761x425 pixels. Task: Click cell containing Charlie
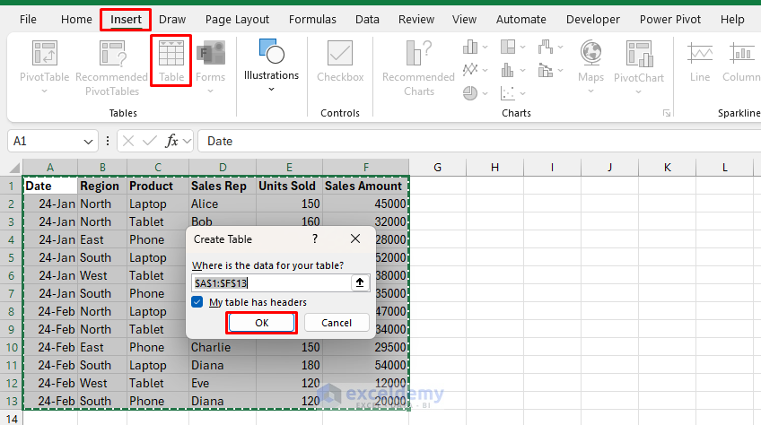coord(223,347)
